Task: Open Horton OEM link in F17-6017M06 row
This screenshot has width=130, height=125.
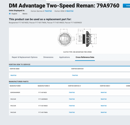Action: pyautogui.click(x=104, y=112)
